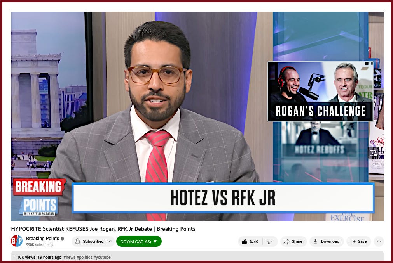Click the picture-in-picture icon on the video
This screenshot has width=393, height=263.
click(373, 153)
